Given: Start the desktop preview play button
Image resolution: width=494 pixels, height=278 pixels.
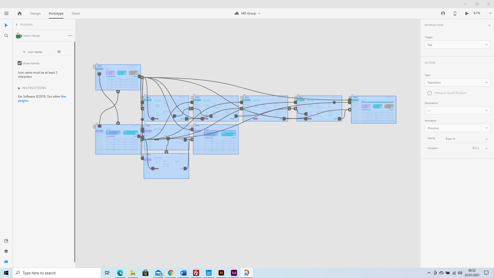Looking at the screenshot, I should click(x=467, y=13).
